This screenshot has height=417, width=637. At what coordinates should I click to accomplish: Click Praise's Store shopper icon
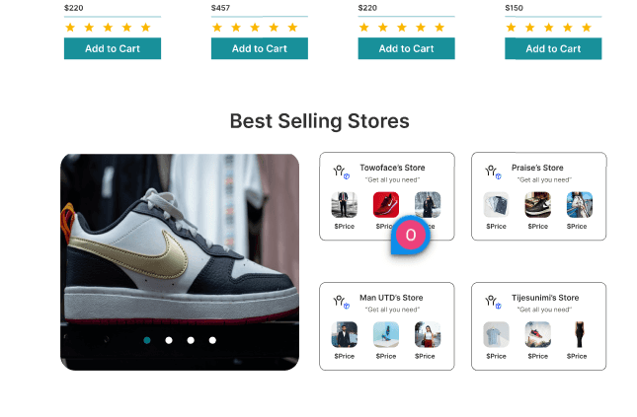(x=493, y=172)
